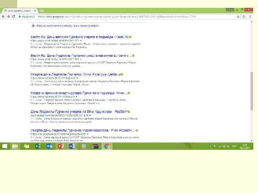Click green badge after 'Lenta.ru' result title

pyautogui.click(x=122, y=74)
